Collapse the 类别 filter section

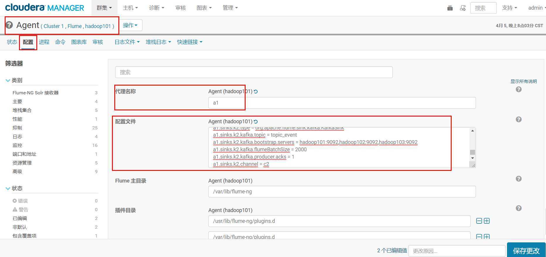coord(14,80)
